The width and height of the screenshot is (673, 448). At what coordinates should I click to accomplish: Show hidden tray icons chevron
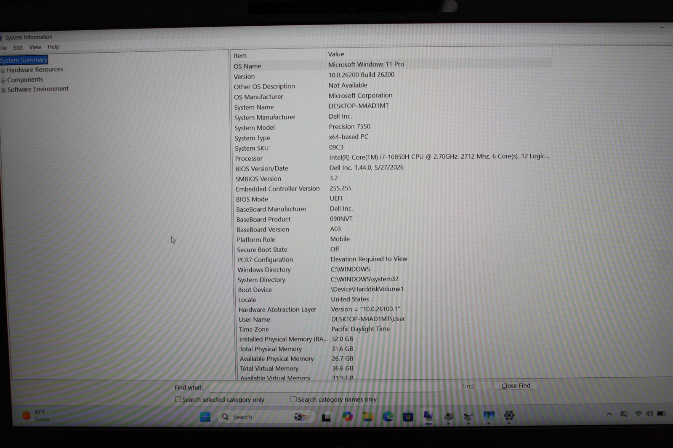coord(609,414)
